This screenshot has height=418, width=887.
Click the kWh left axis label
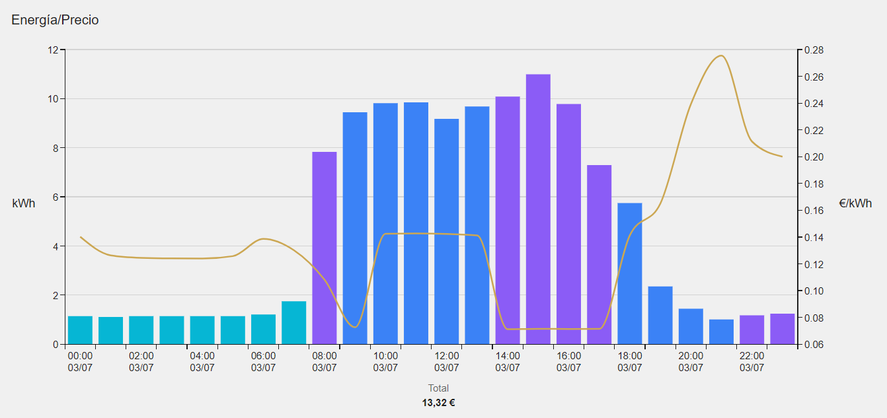pyautogui.click(x=24, y=203)
